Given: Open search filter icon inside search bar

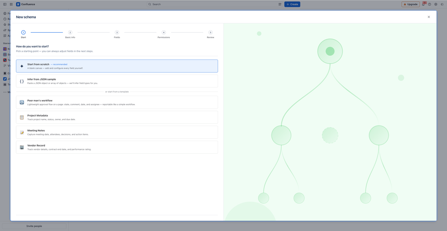Looking at the screenshot, I should (279, 4).
